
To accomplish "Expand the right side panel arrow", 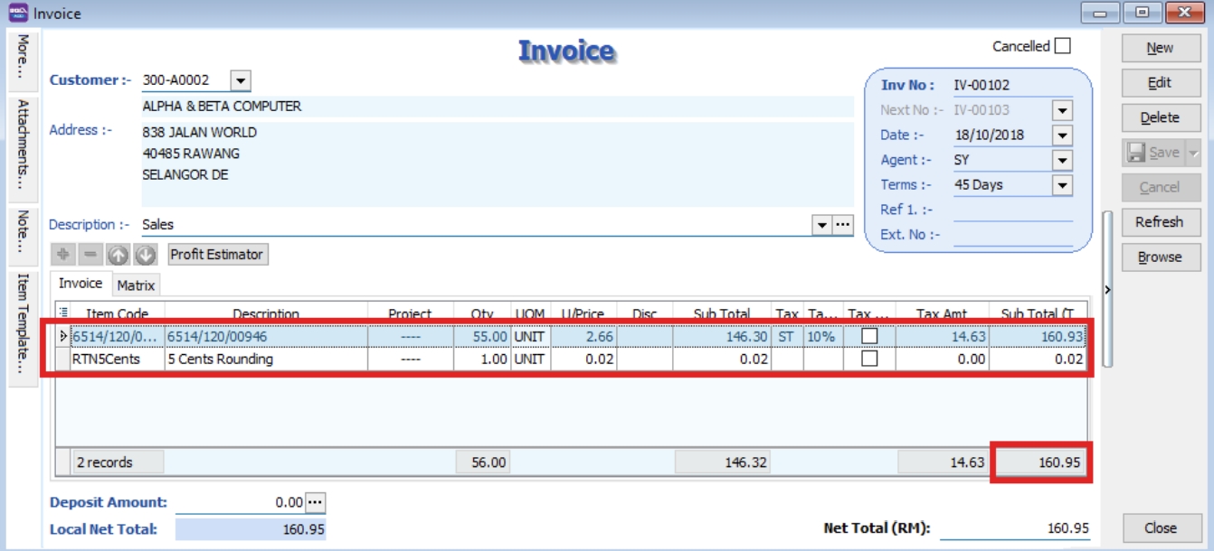I will 1108,290.
